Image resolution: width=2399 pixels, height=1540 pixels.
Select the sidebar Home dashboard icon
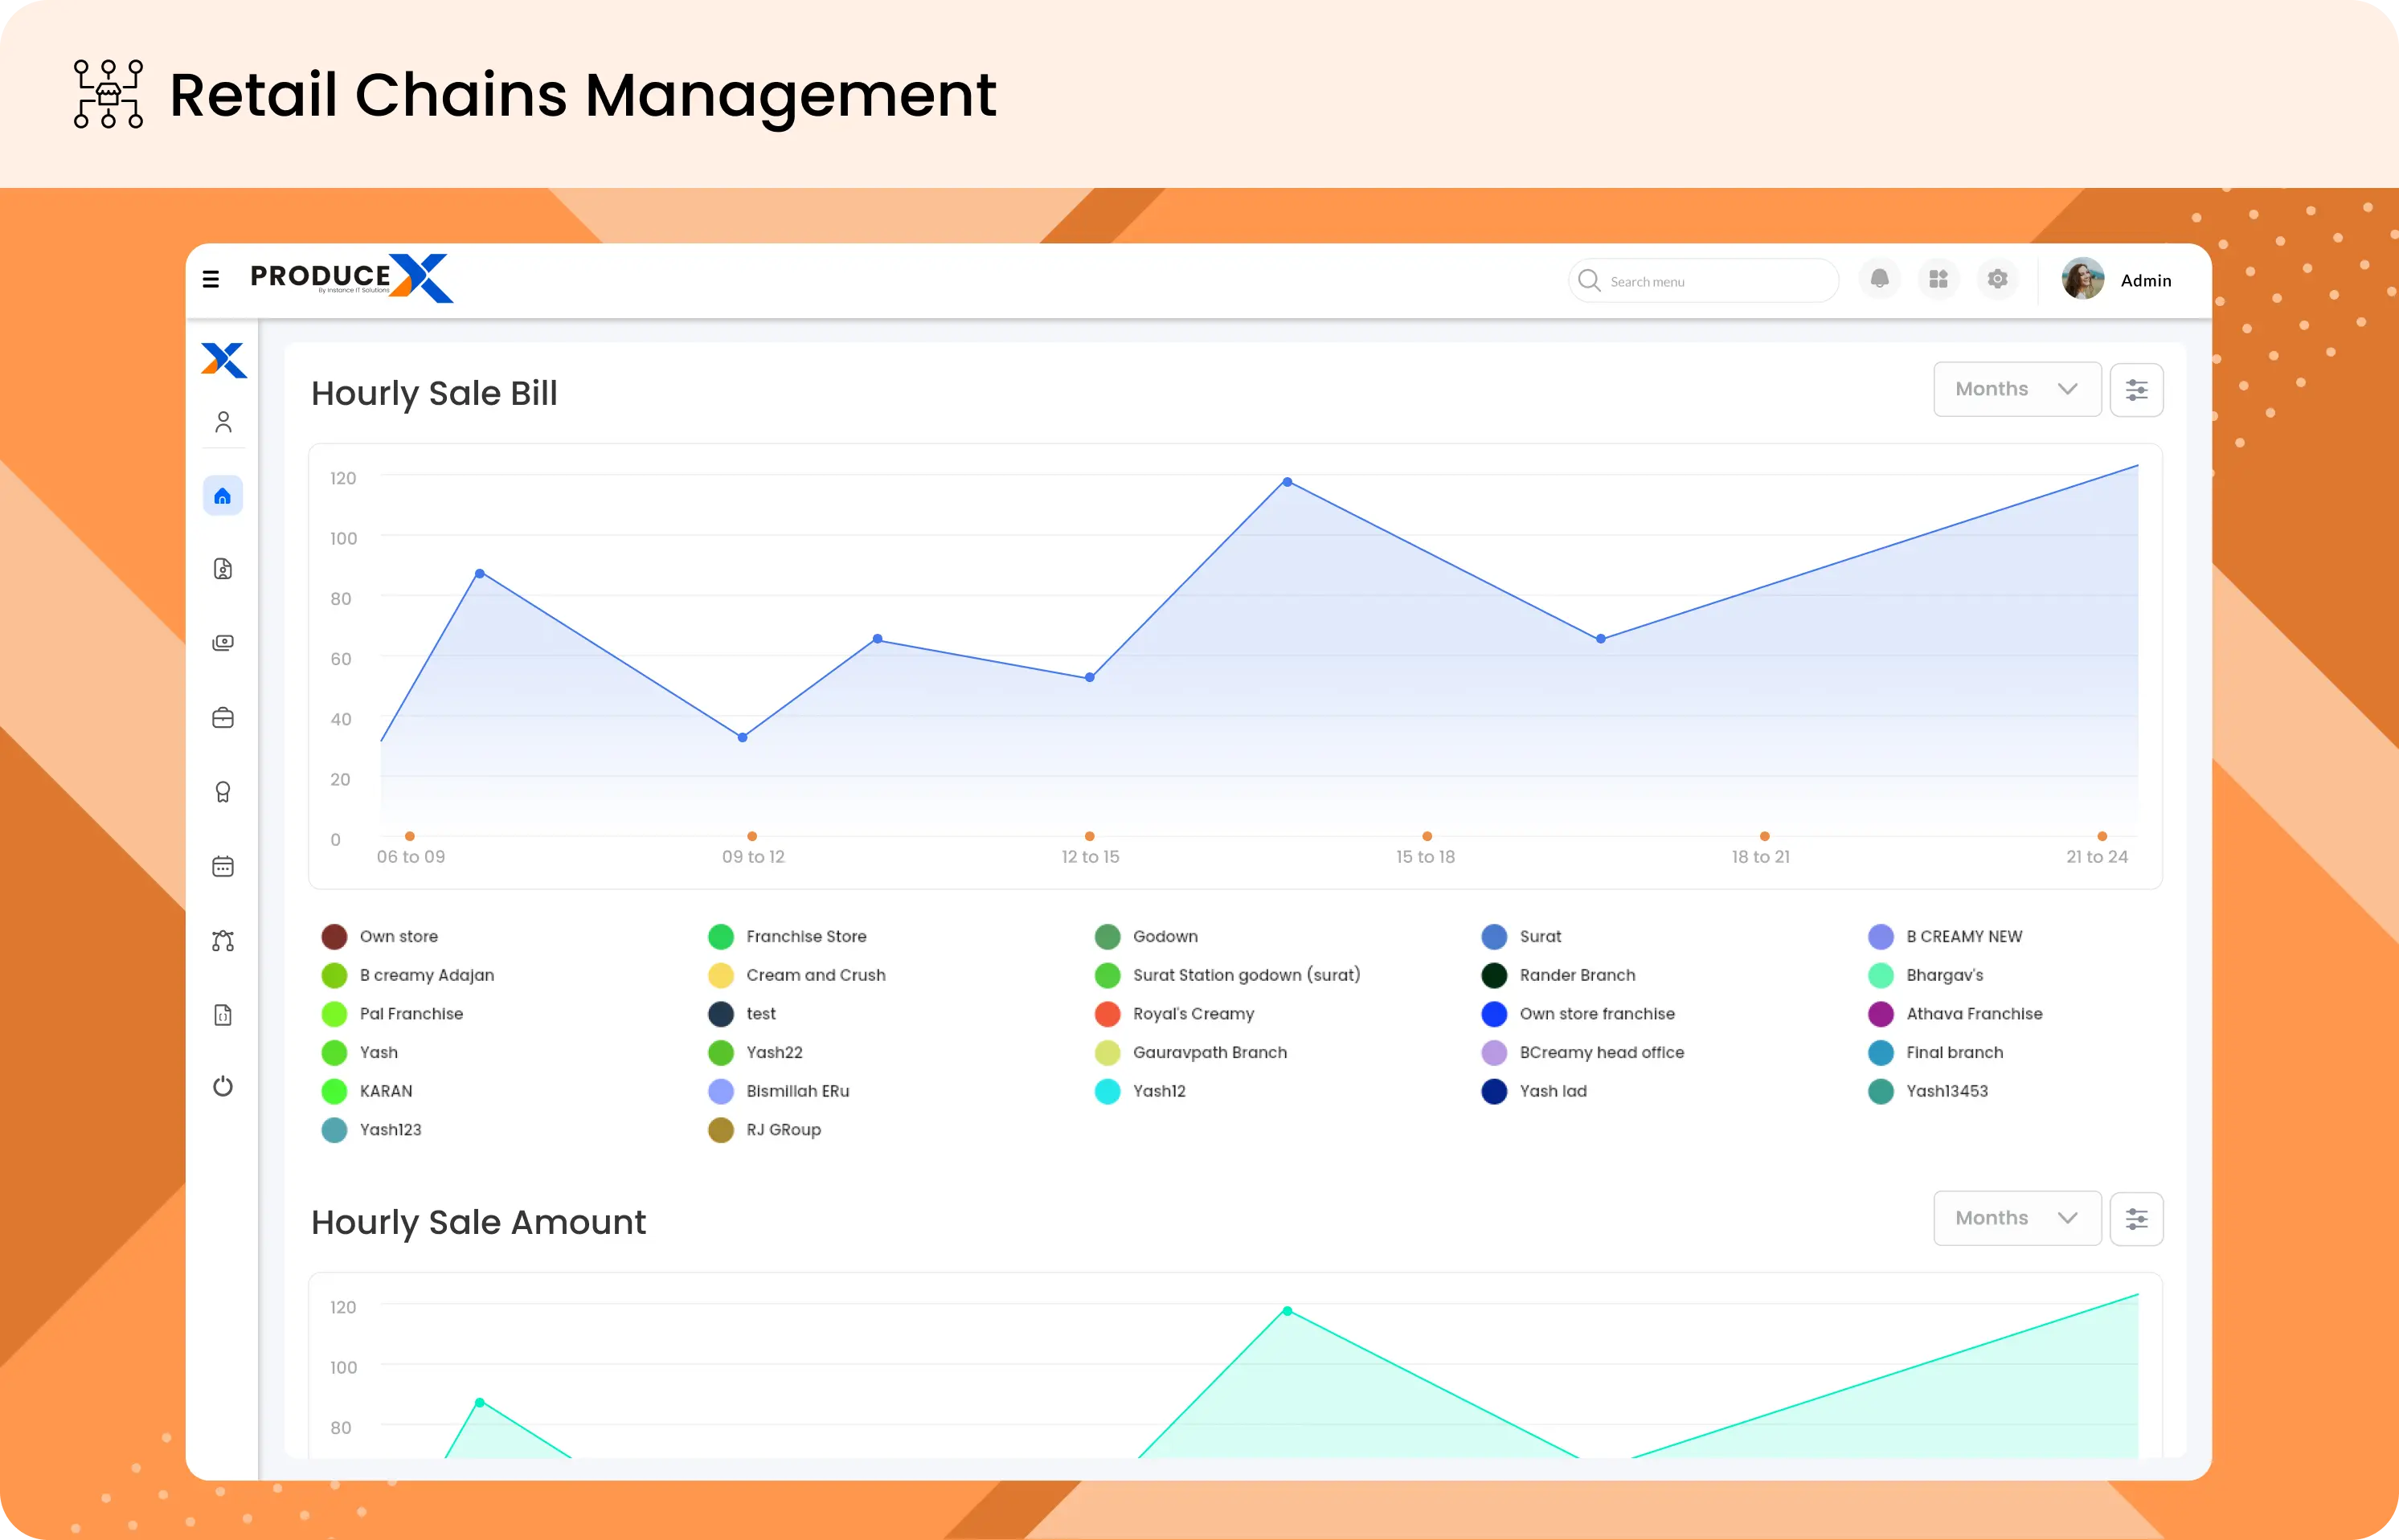(223, 496)
